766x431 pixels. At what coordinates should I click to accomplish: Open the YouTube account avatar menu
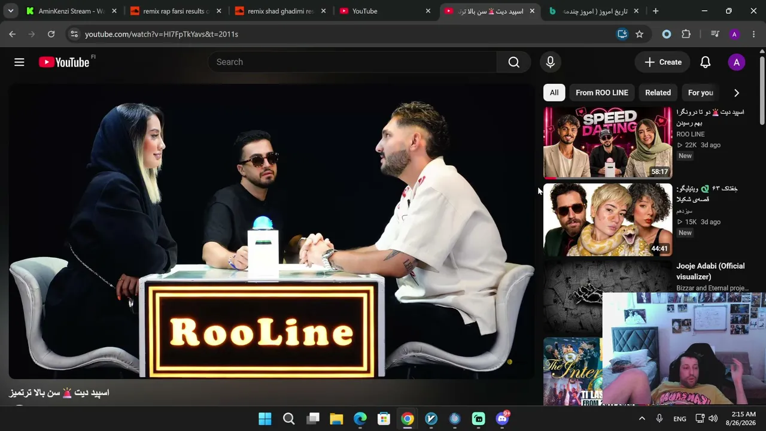[x=736, y=62]
